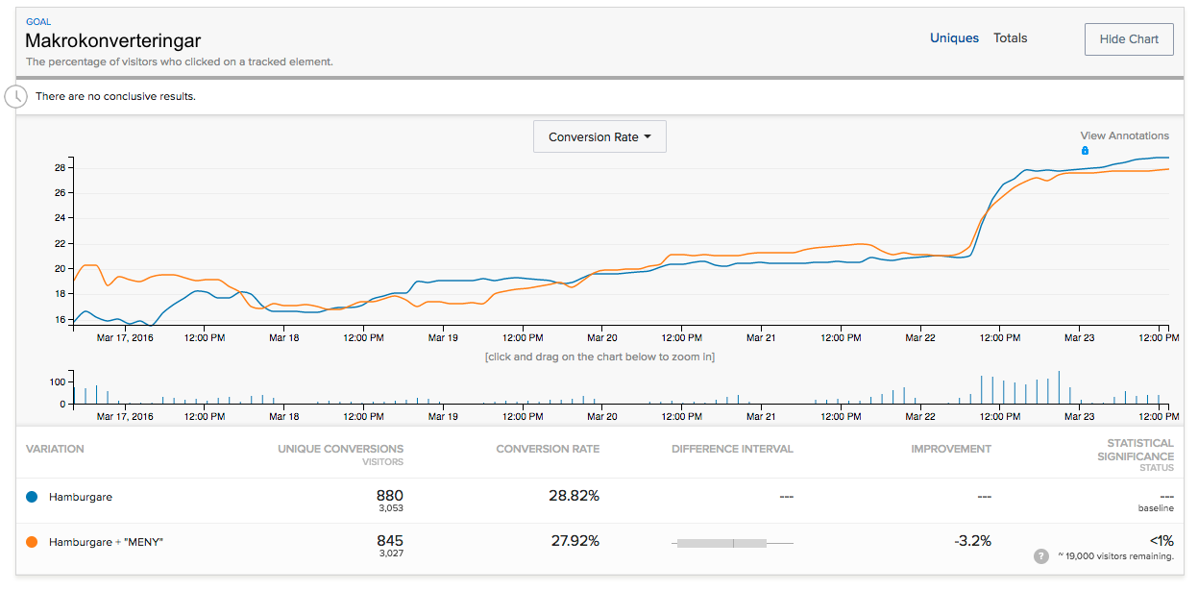Click the 3,053 visitors count

[x=390, y=508]
